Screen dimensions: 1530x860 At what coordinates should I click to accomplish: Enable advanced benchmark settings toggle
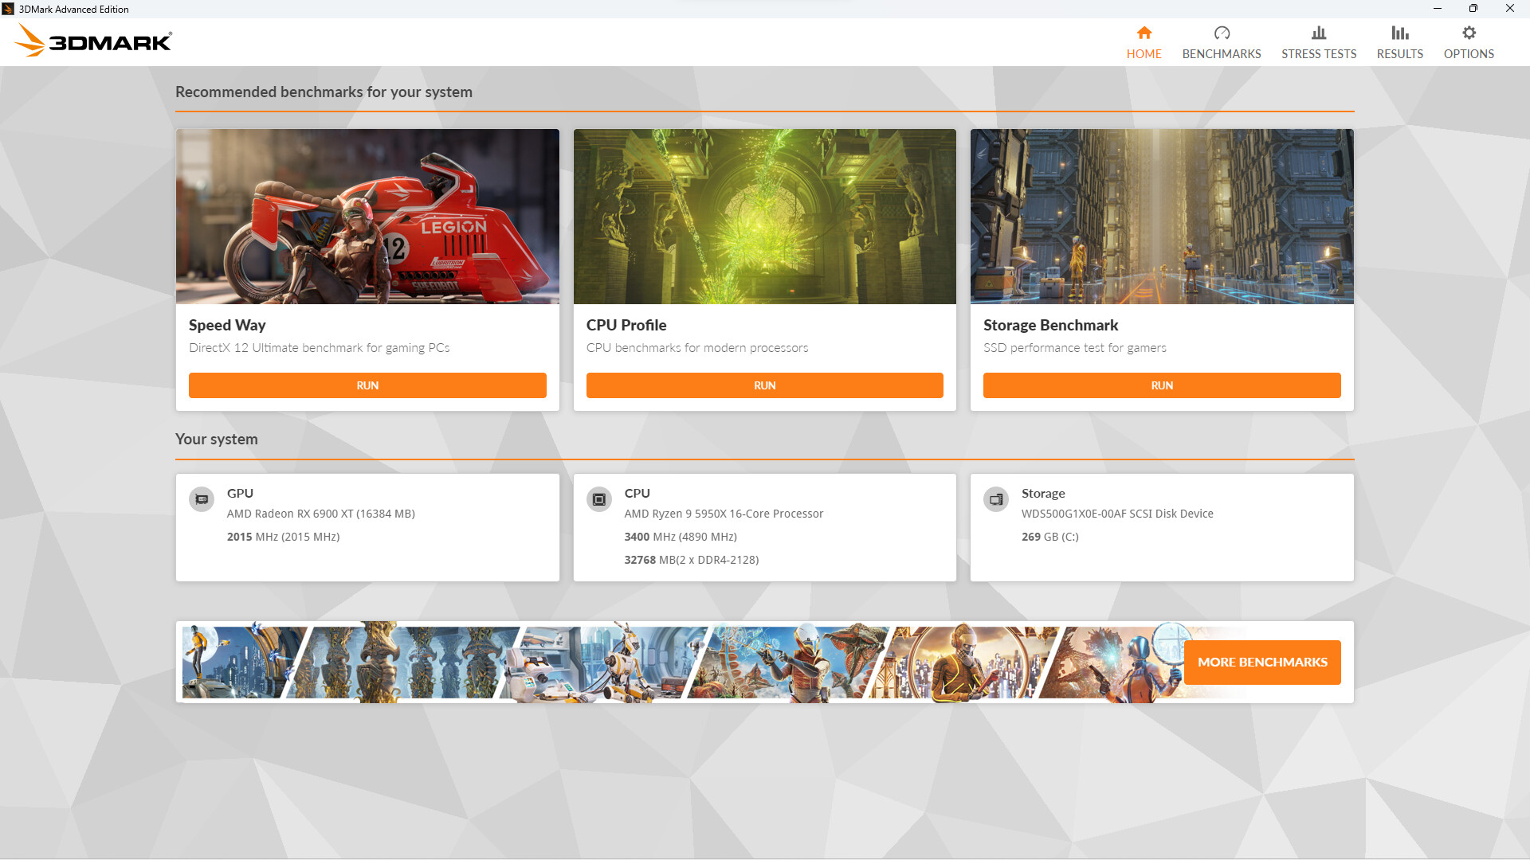tap(1469, 42)
